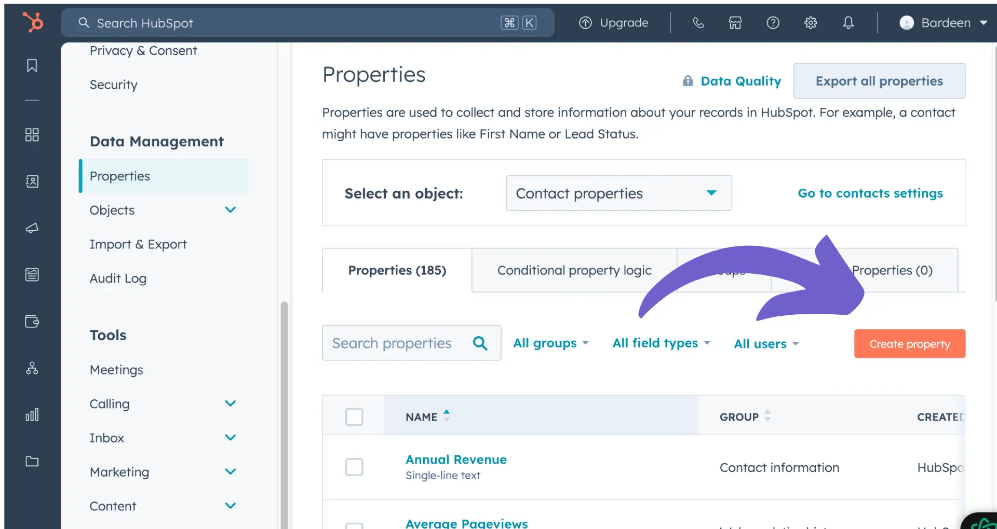Screen dimensions: 997x529
Task: Open the All field types filter
Action: (x=661, y=343)
